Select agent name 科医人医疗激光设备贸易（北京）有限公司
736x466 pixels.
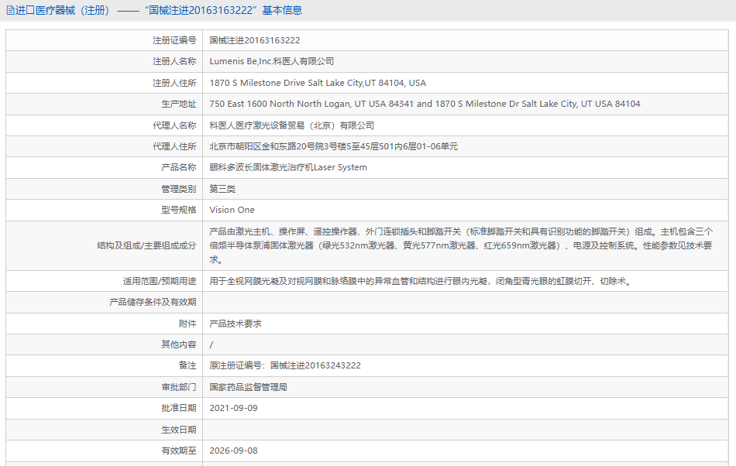pyautogui.click(x=291, y=125)
